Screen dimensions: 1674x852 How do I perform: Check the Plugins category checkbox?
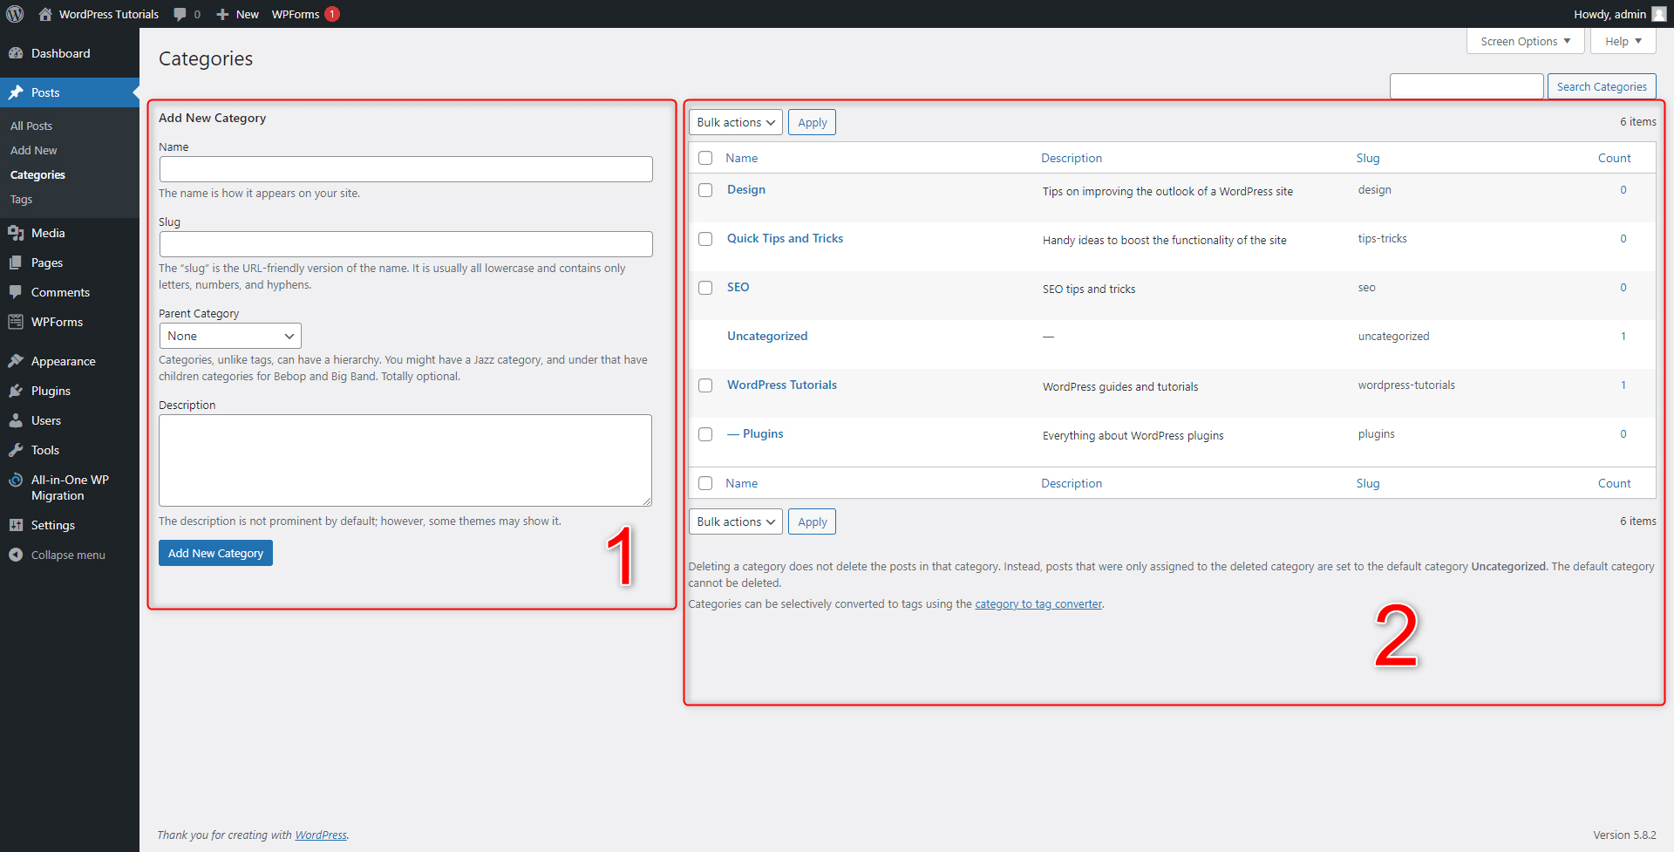tap(705, 434)
